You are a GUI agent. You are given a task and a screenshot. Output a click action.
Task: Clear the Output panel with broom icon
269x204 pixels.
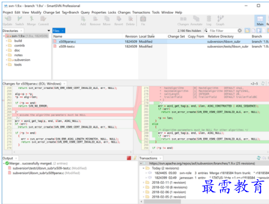click(x=135, y=158)
